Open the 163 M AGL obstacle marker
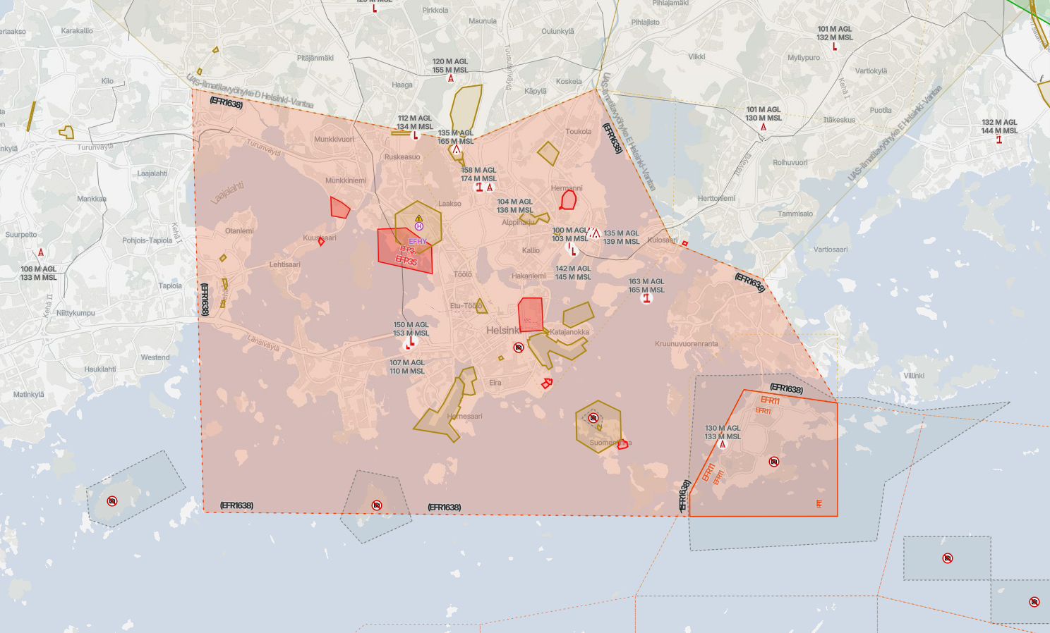This screenshot has height=633, width=1050. 646,299
